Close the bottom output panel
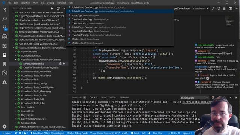Viewport: 240px width, 135px height. pyautogui.click(x=236, y=97)
